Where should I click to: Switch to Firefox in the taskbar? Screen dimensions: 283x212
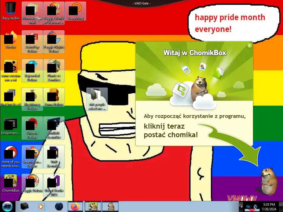point(75,206)
